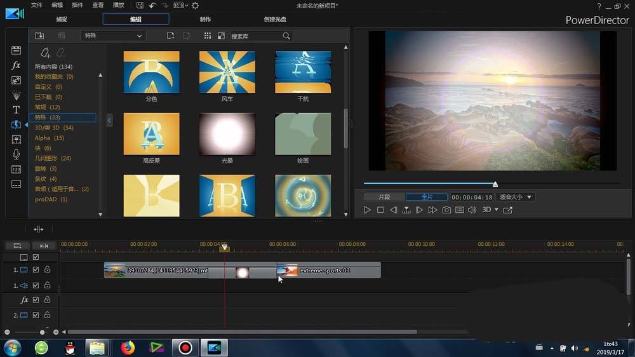This screenshot has height=357, width=635.
Task: Toggle the video track 1 enable checkbox
Action: [x=36, y=269]
